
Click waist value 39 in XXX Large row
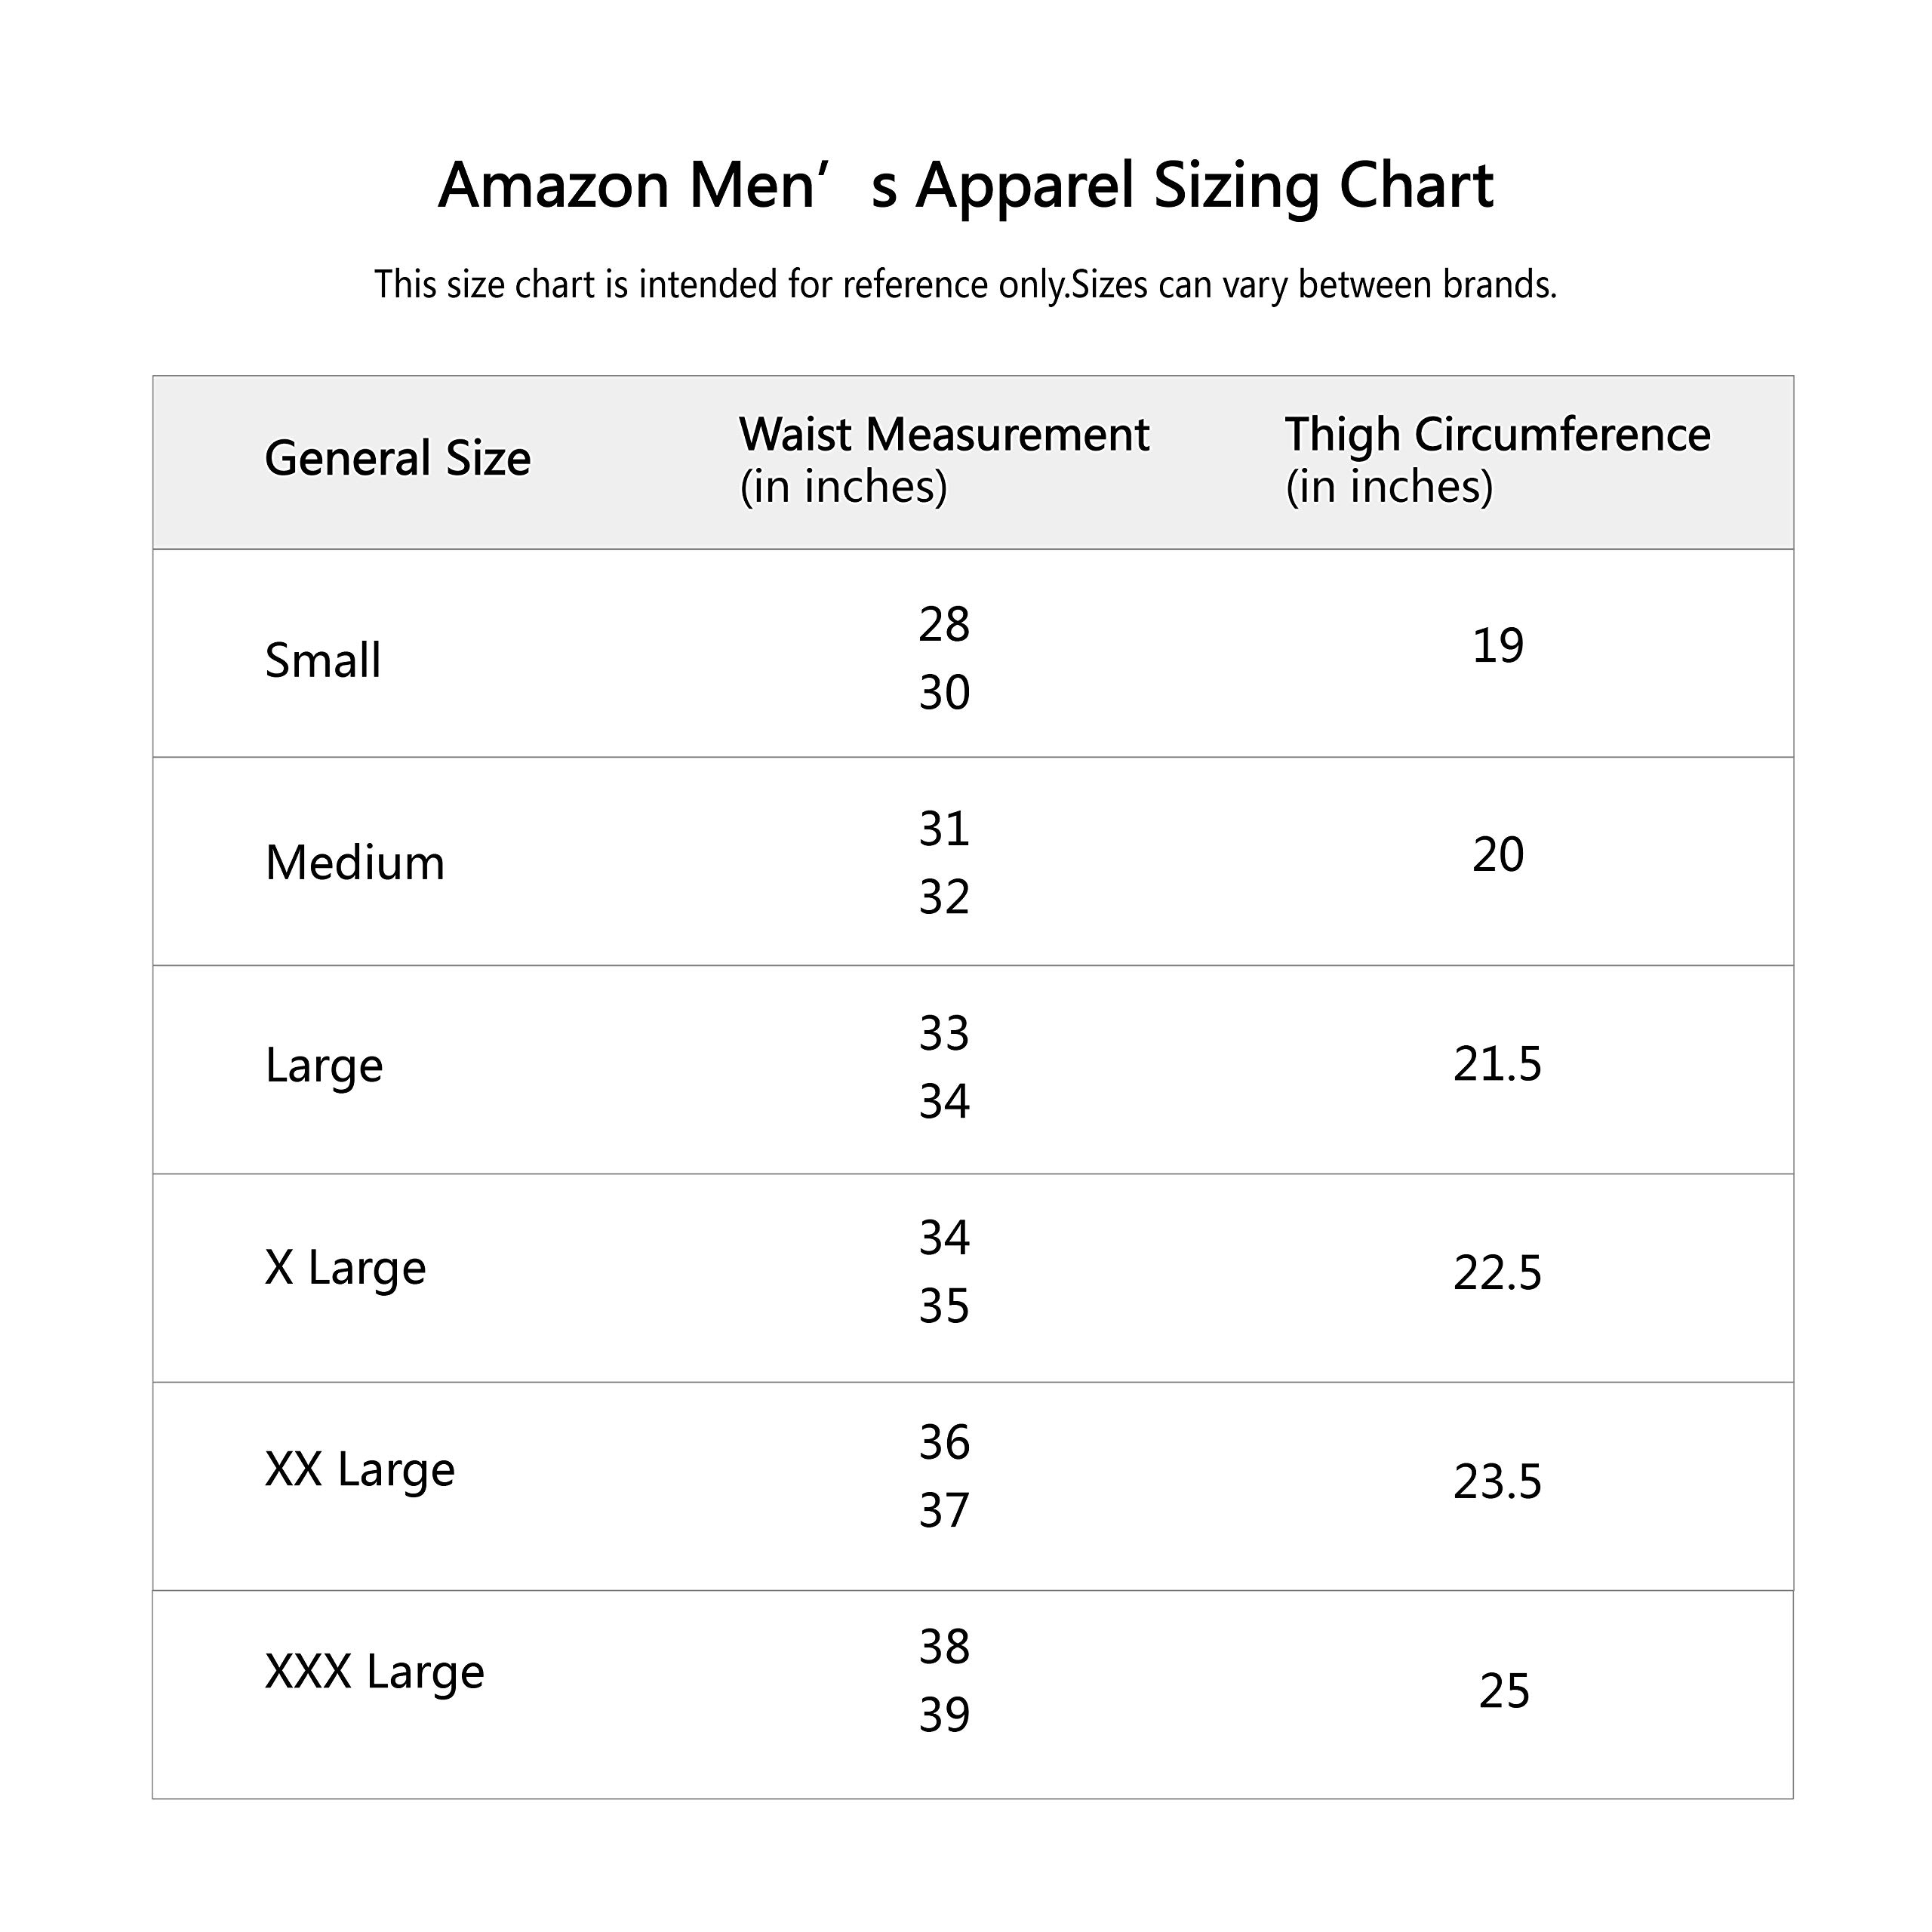944,1716
